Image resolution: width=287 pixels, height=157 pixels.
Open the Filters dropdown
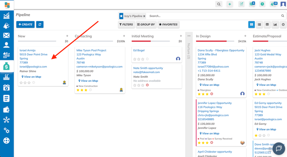126,24
